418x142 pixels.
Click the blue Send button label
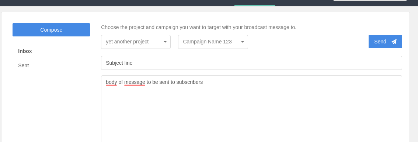(x=380, y=42)
